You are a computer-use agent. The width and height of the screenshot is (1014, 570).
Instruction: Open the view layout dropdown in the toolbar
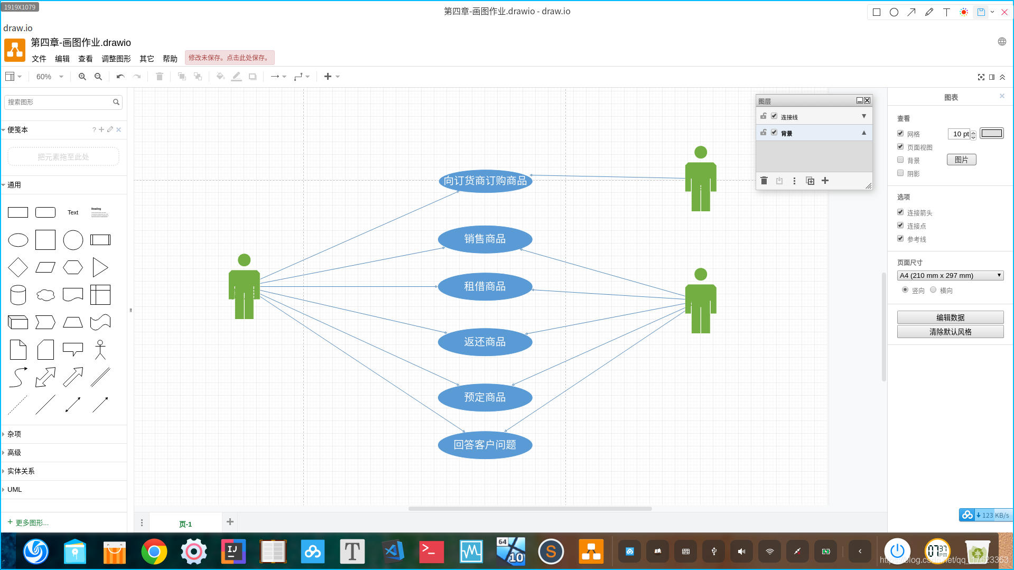13,77
